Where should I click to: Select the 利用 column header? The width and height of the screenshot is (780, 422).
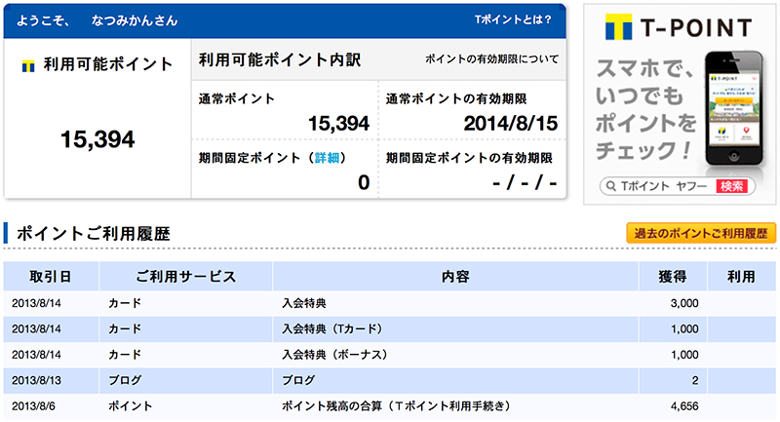pyautogui.click(x=742, y=277)
